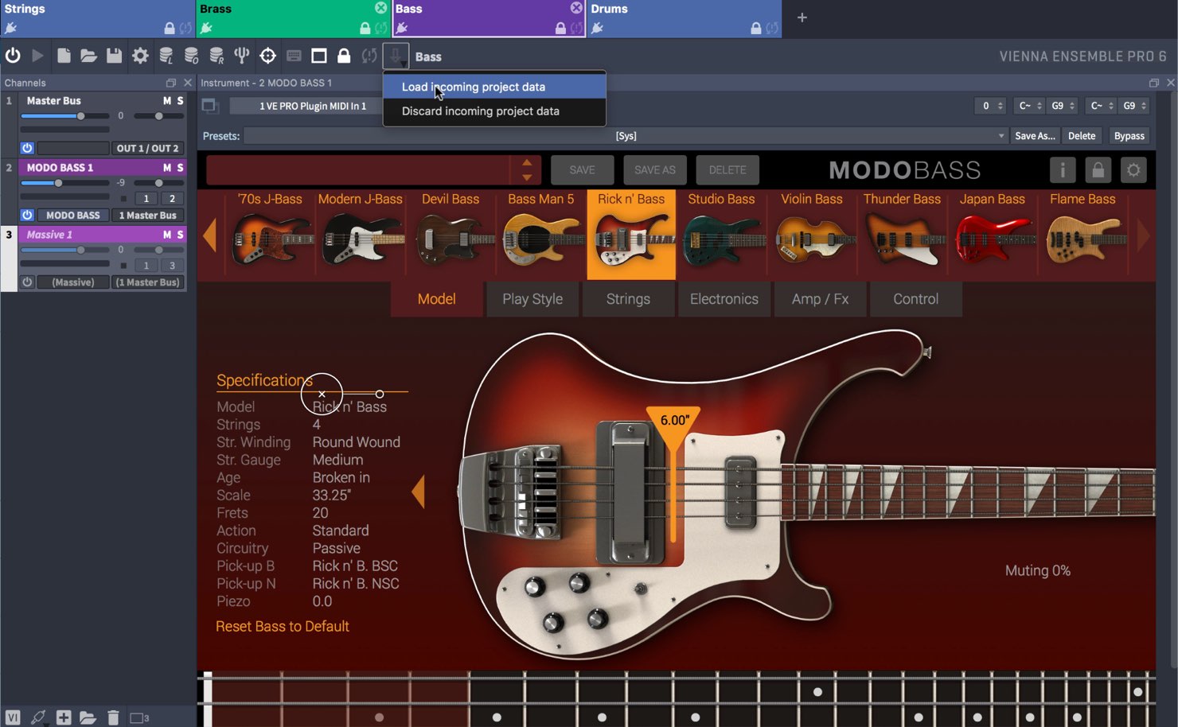The width and height of the screenshot is (1178, 727).
Task: Click the keyboard icon in the toolbar
Action: (x=294, y=56)
